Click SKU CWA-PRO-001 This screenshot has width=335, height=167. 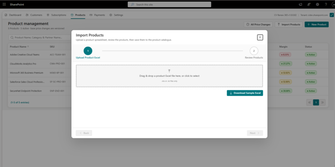click(x=57, y=64)
